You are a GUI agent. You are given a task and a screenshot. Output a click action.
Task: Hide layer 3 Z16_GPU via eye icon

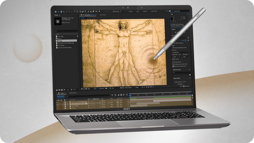point(57,106)
